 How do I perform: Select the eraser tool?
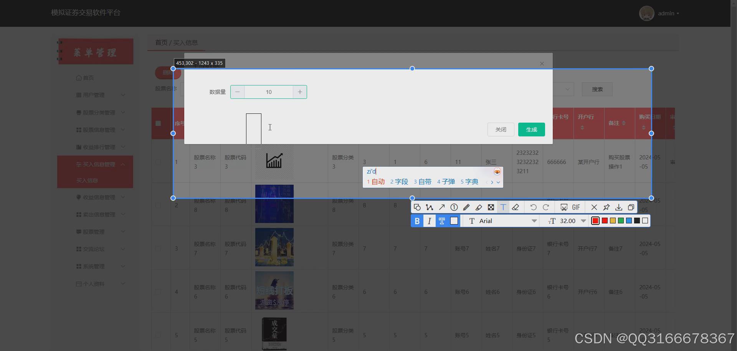[516, 207]
